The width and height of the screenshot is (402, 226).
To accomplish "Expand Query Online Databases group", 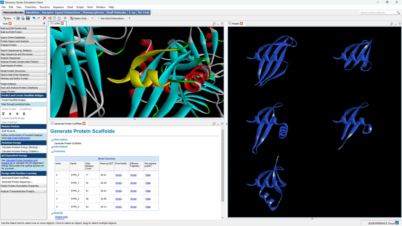I will click(23, 37).
